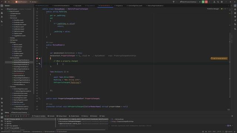Click the Step Into icon in debug toolbar

pyautogui.click(x=19, y=116)
